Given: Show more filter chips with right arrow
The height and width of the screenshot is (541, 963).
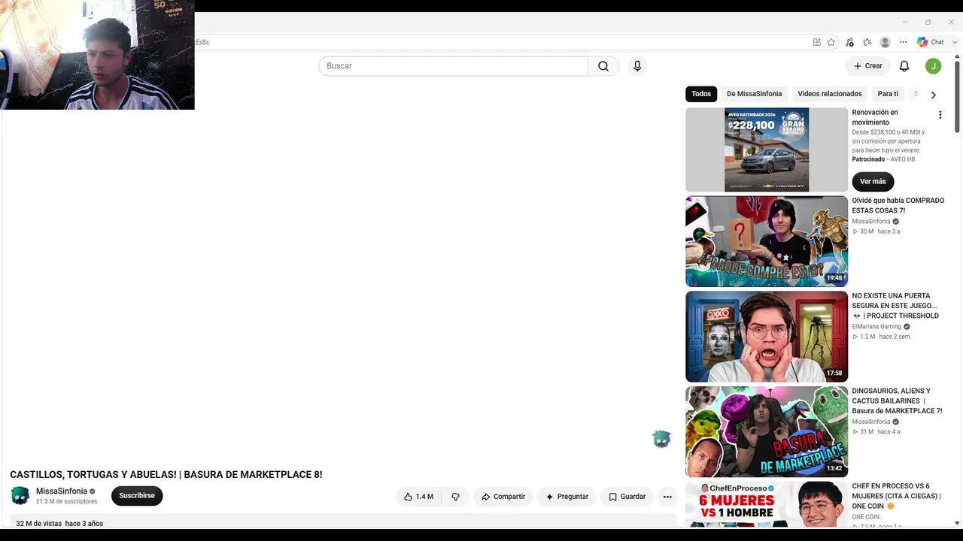Looking at the screenshot, I should pyautogui.click(x=933, y=95).
